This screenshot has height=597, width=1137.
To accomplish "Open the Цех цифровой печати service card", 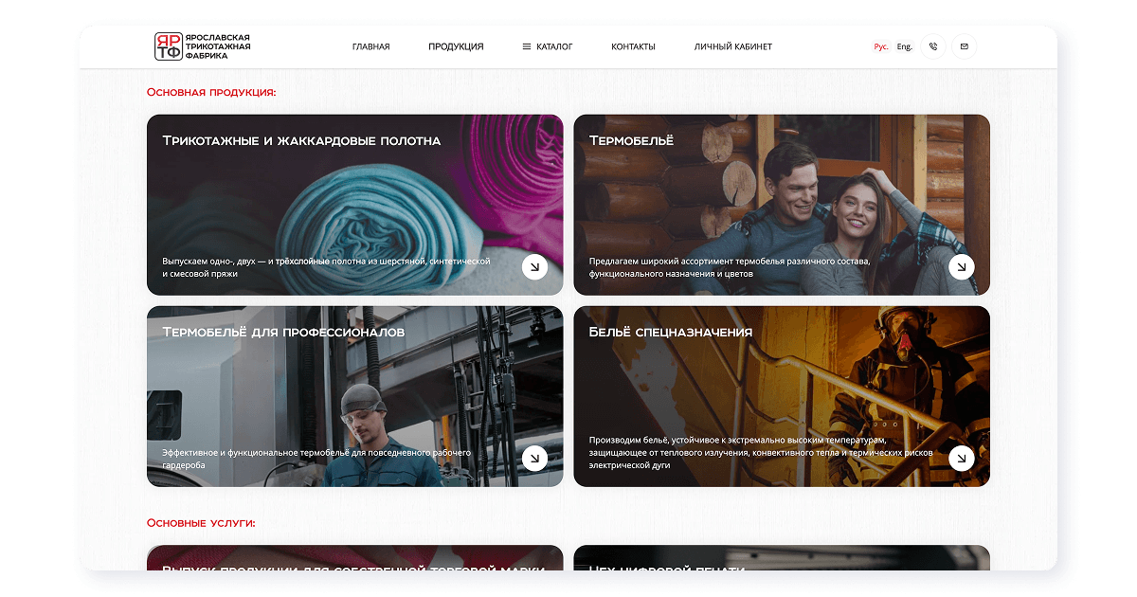I will click(782, 567).
